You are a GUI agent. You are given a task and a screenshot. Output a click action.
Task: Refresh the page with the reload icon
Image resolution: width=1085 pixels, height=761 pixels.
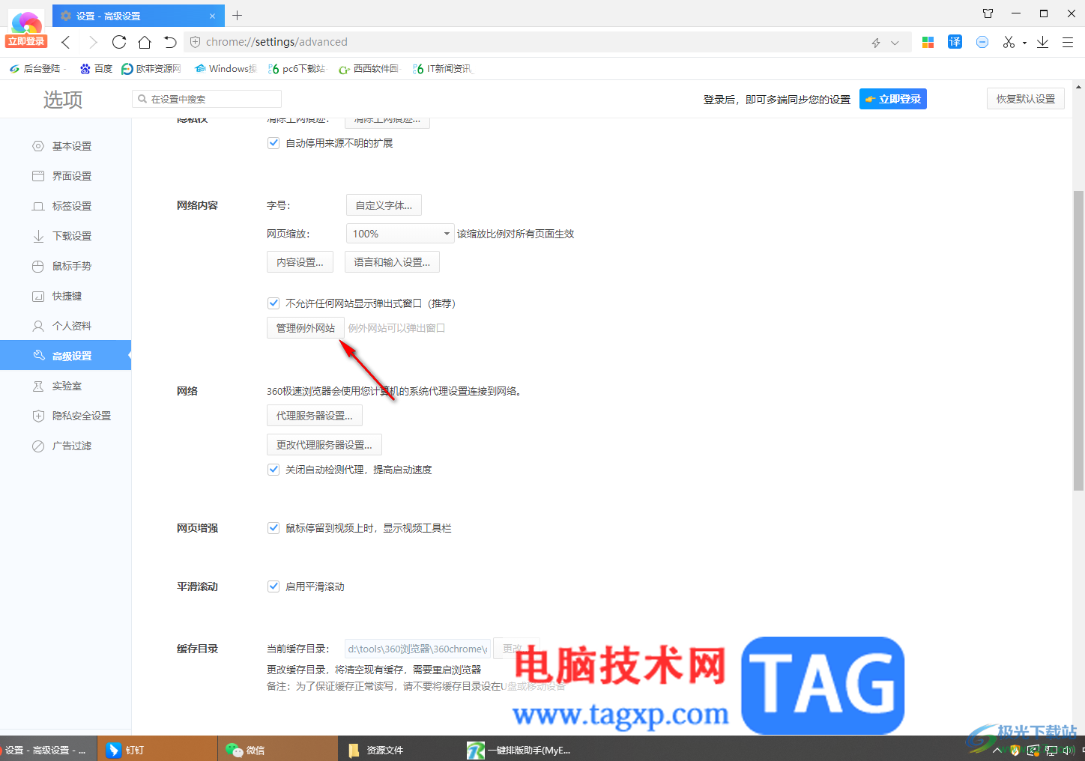[x=119, y=41]
